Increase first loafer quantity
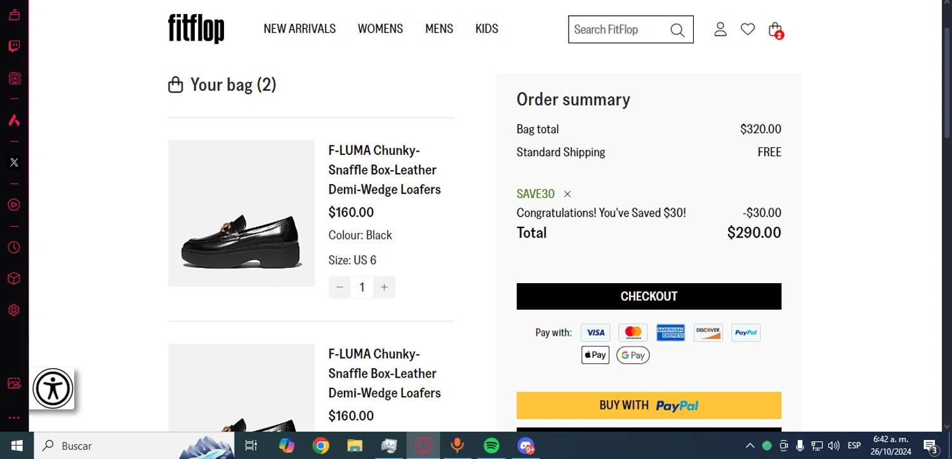 (384, 288)
